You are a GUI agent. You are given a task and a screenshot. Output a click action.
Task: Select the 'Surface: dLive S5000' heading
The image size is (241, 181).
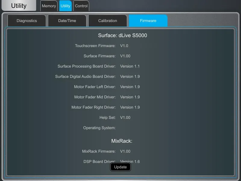tap(123, 35)
